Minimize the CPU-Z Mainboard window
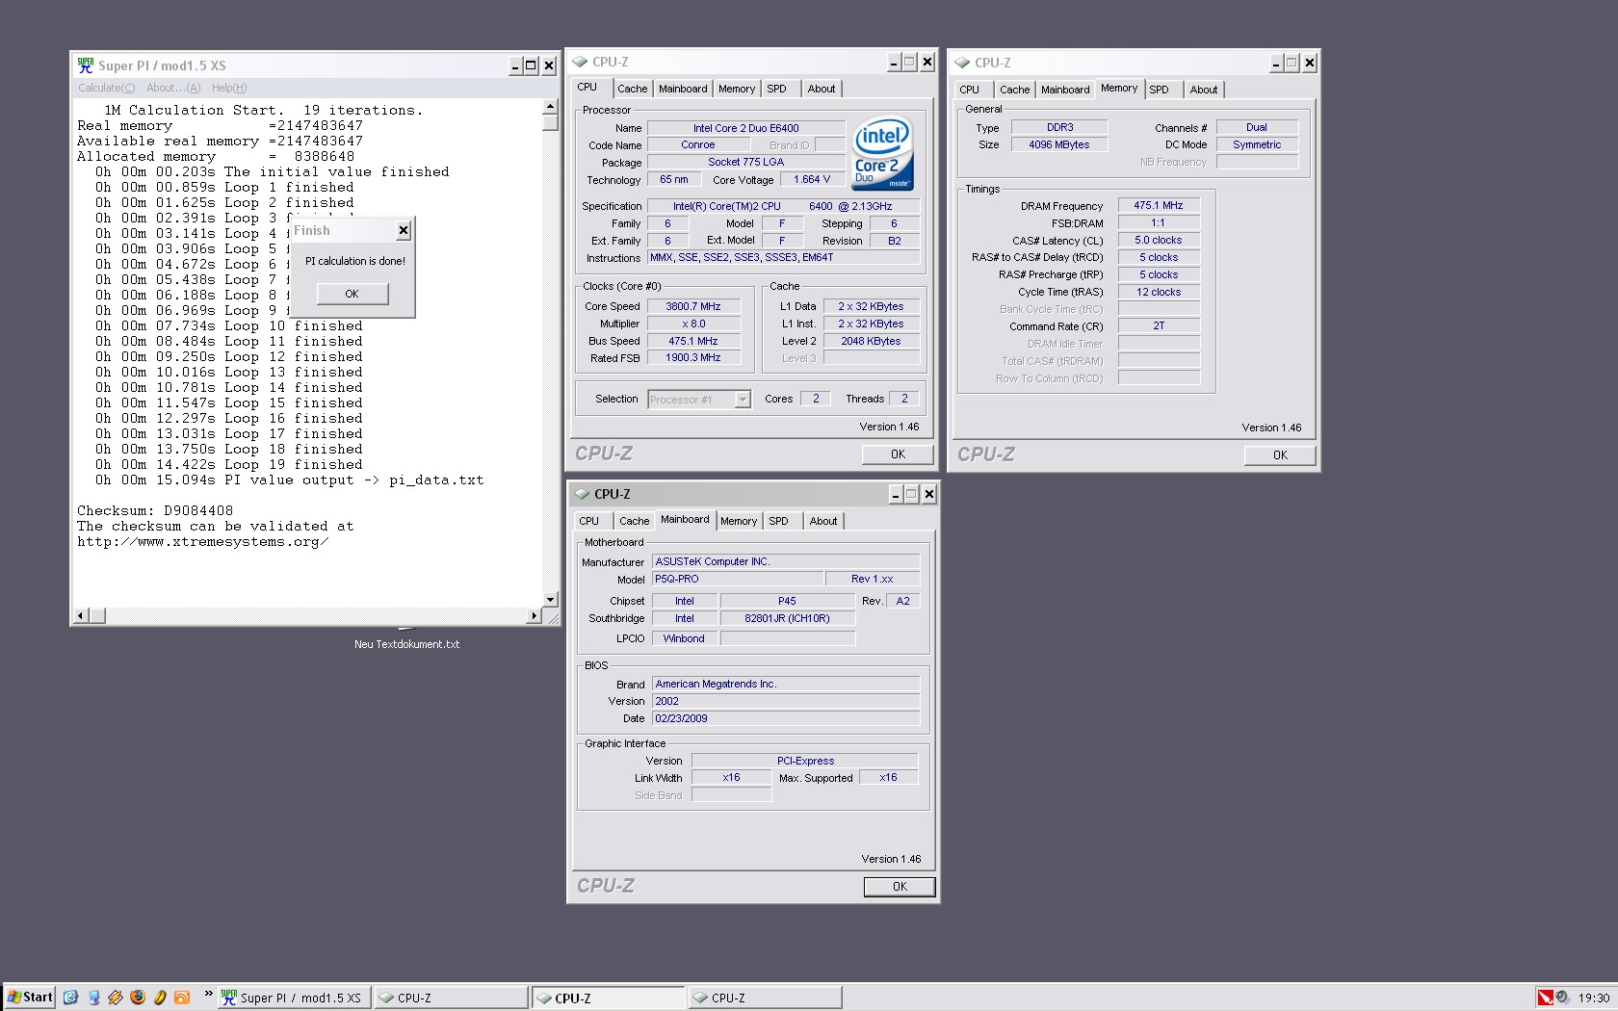 click(896, 494)
